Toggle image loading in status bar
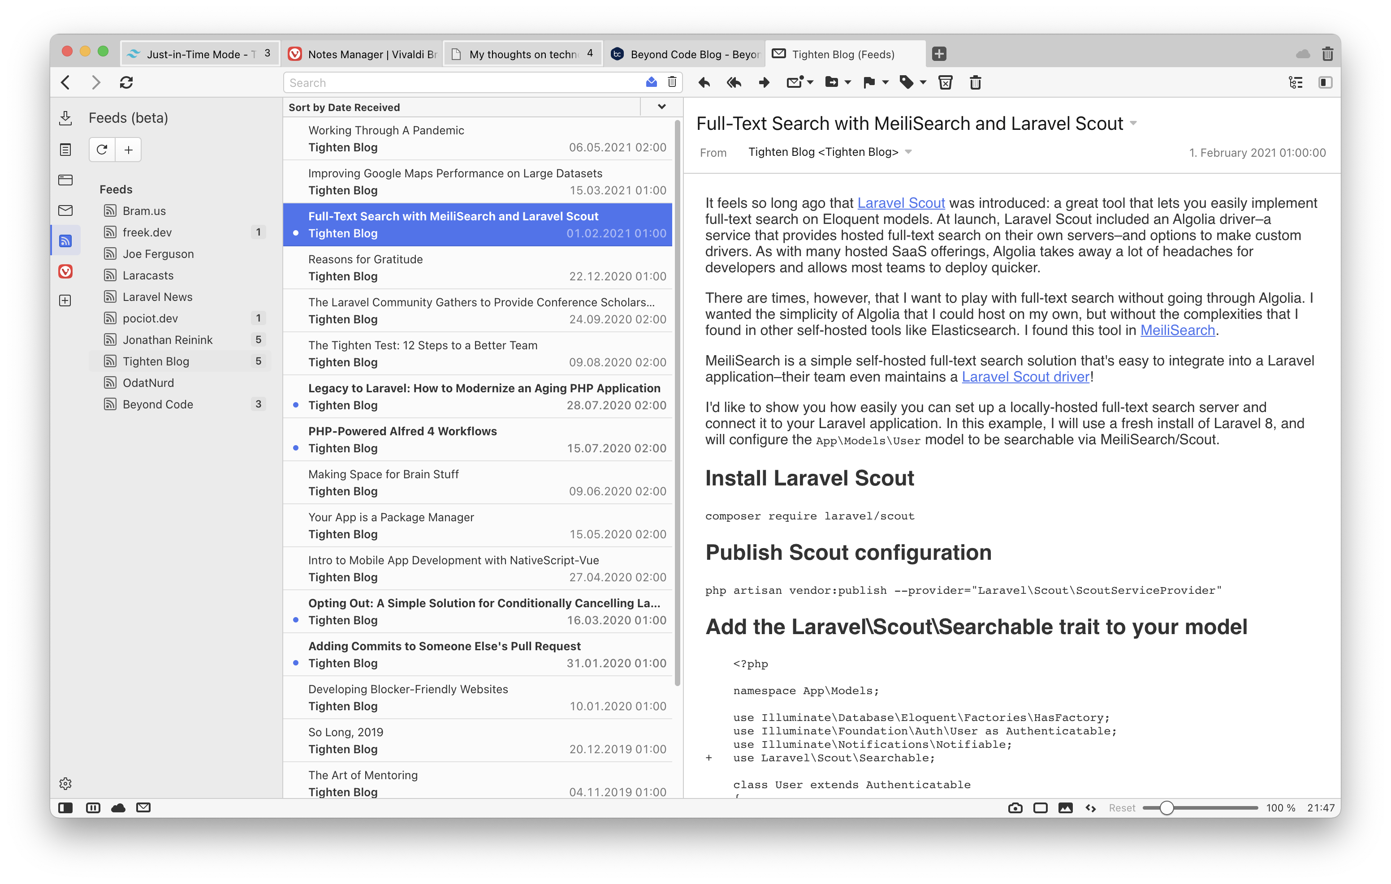 tap(1065, 808)
